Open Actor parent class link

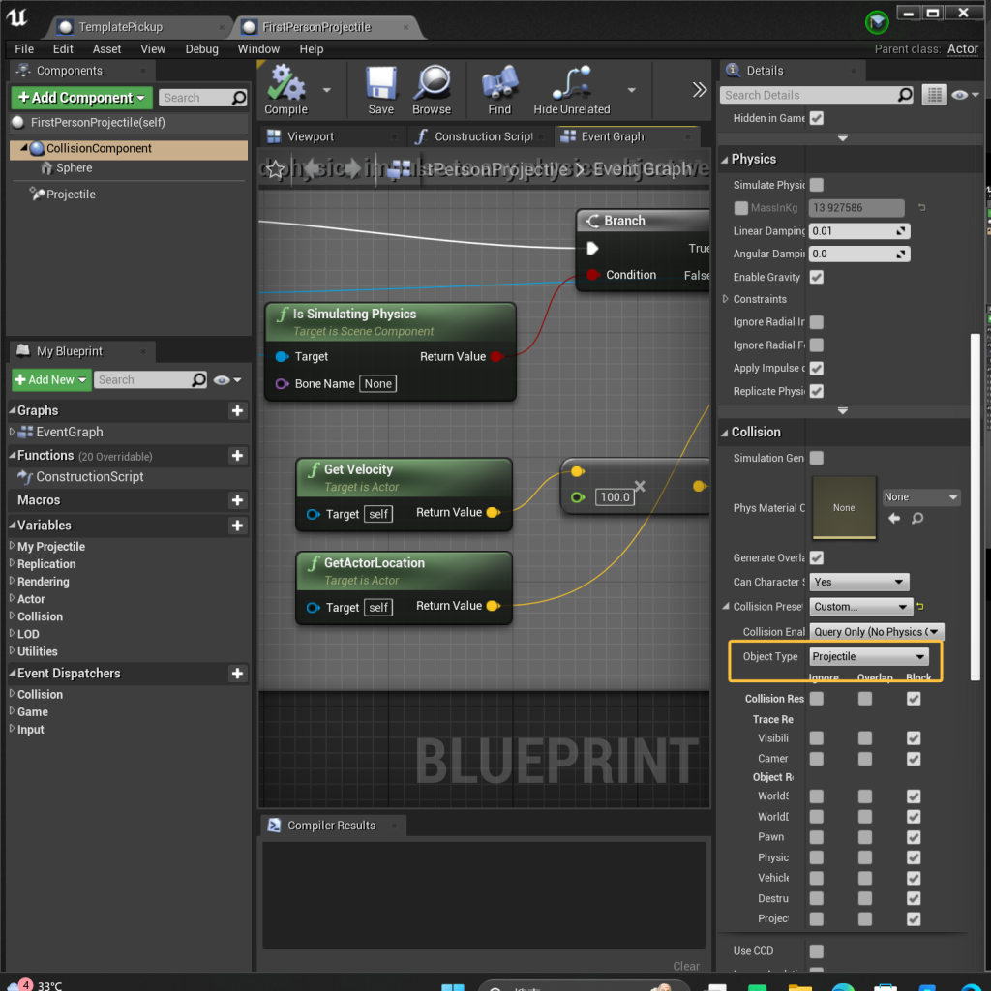tap(962, 48)
